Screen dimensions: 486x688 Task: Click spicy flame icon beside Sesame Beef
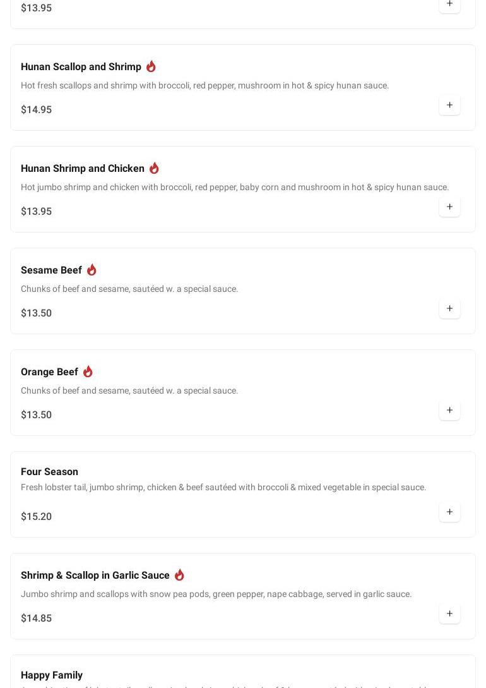tap(92, 270)
